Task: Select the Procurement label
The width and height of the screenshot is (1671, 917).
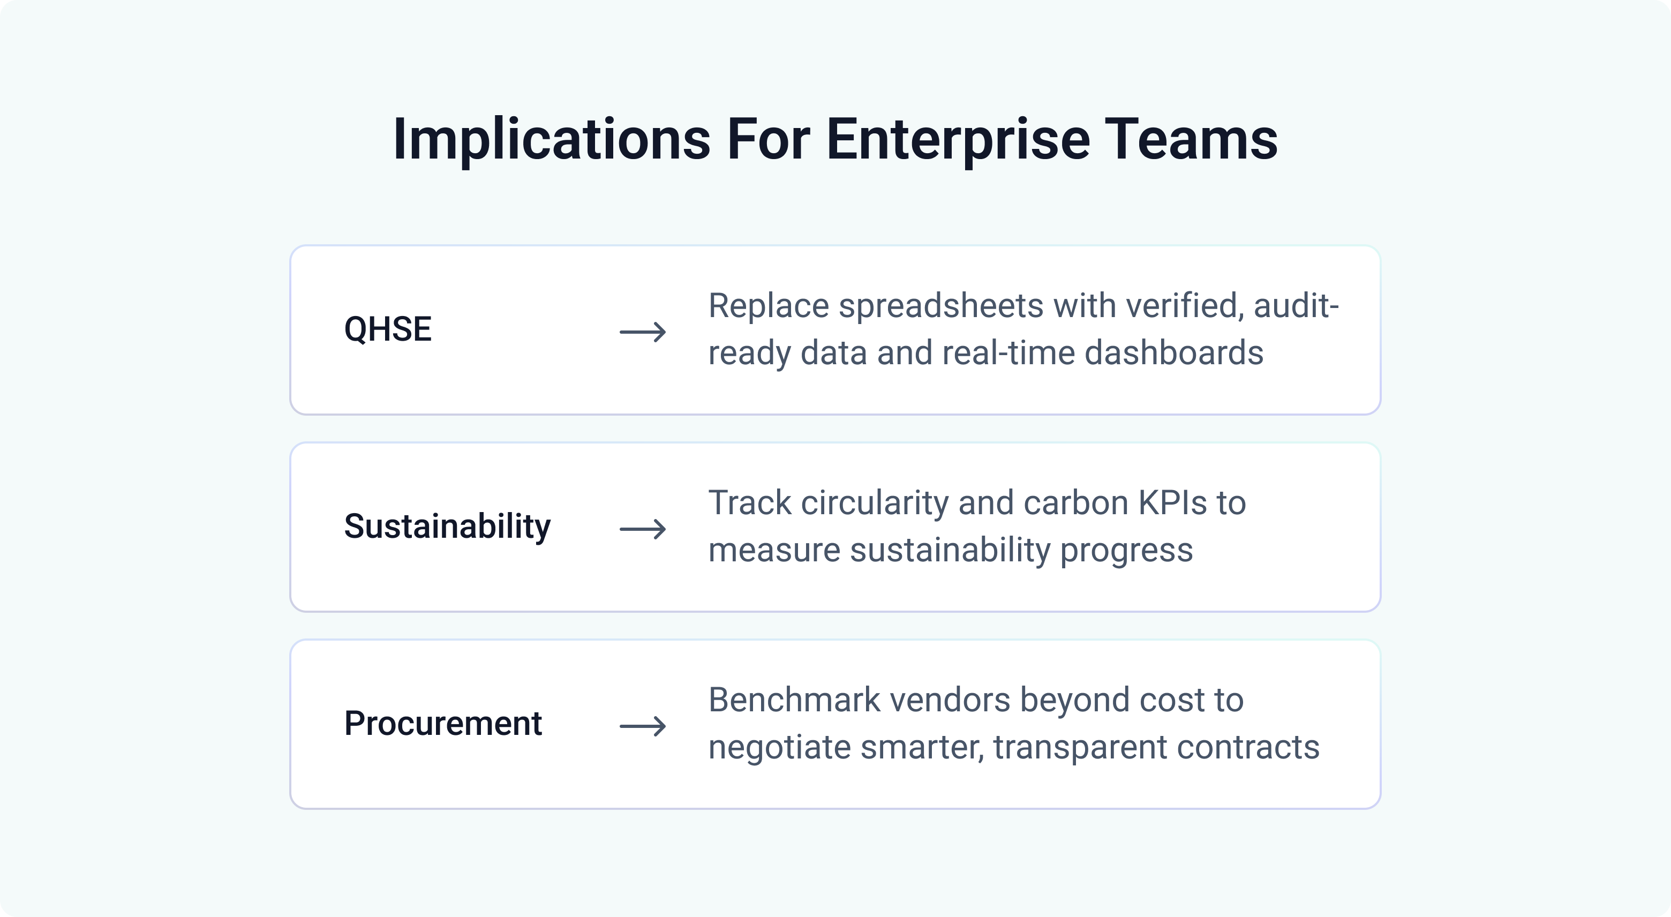Action: point(442,723)
